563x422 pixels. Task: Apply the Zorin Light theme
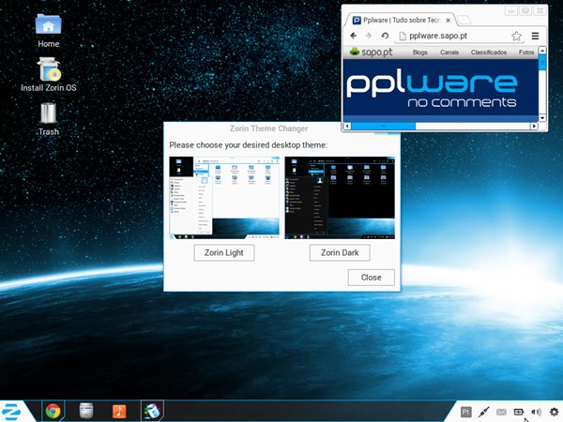click(224, 252)
